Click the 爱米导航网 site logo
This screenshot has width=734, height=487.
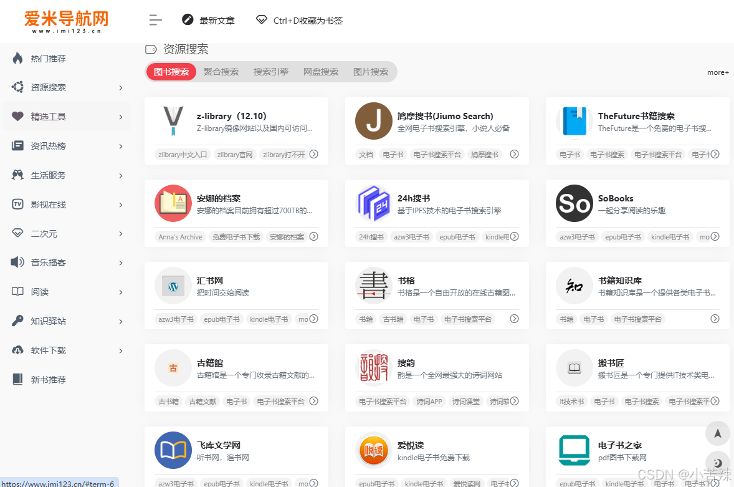pos(66,22)
